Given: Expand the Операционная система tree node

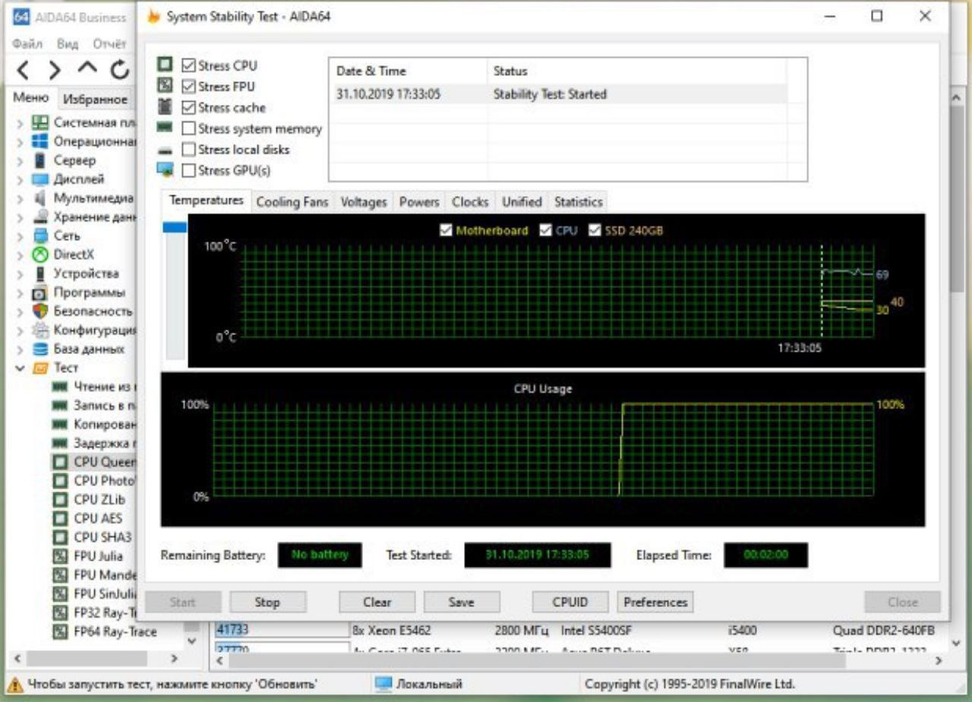Looking at the screenshot, I should (20, 142).
